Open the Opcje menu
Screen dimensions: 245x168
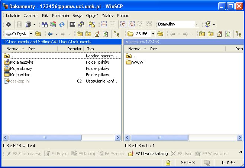click(92, 16)
